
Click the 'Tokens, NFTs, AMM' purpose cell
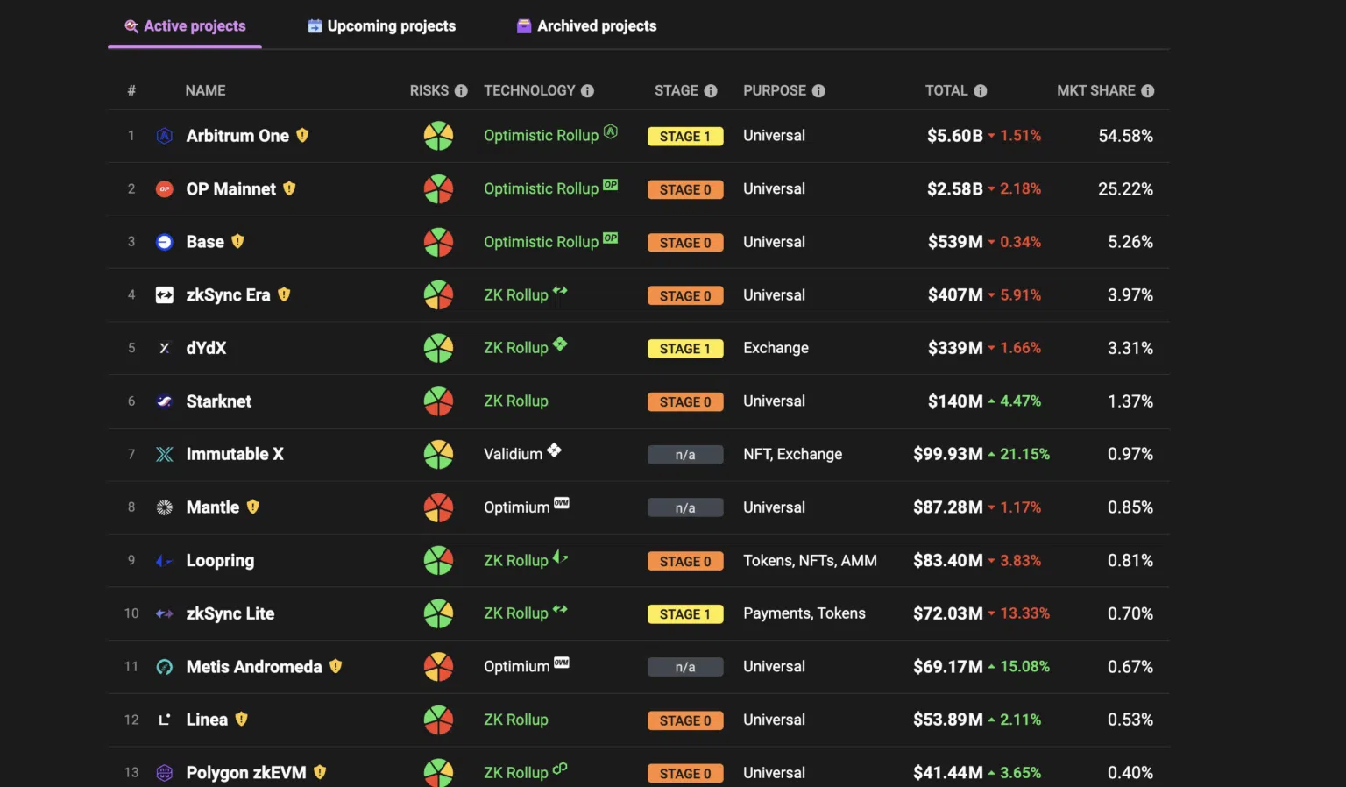point(811,561)
